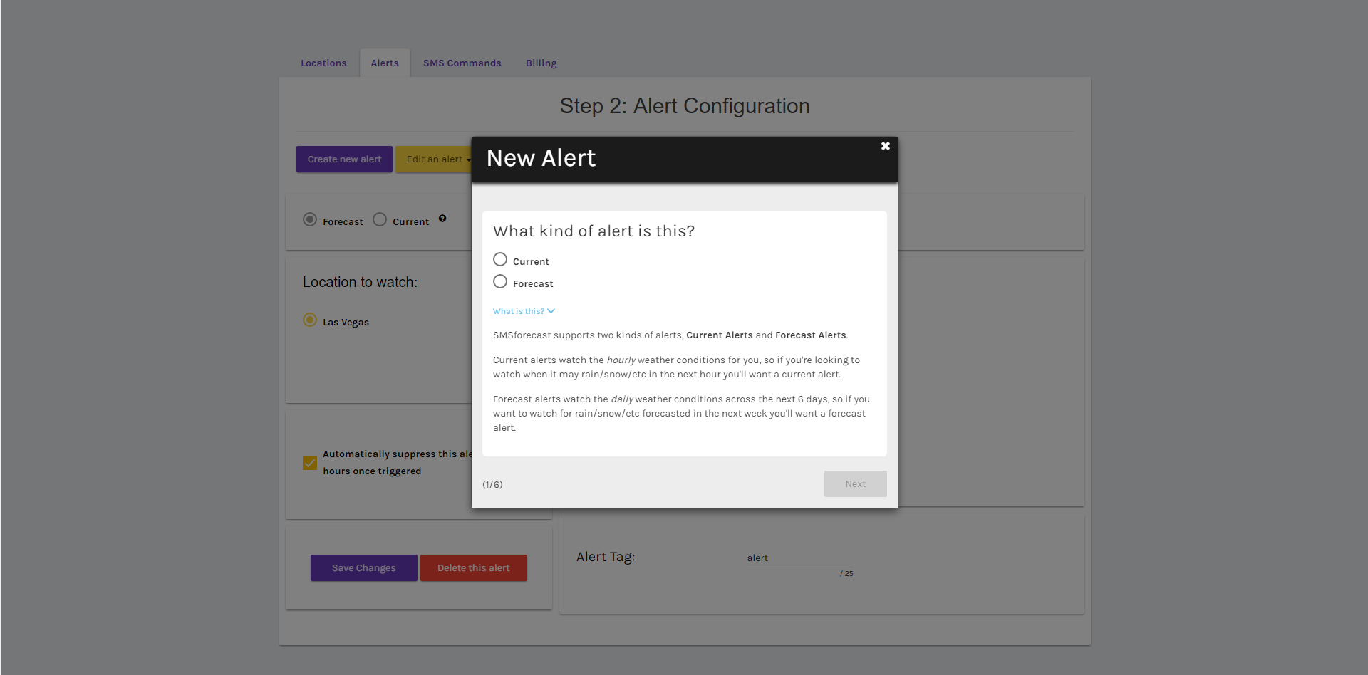Collapse the 'What is this?' explanation
The height and width of the screenshot is (675, 1368).
coord(524,311)
